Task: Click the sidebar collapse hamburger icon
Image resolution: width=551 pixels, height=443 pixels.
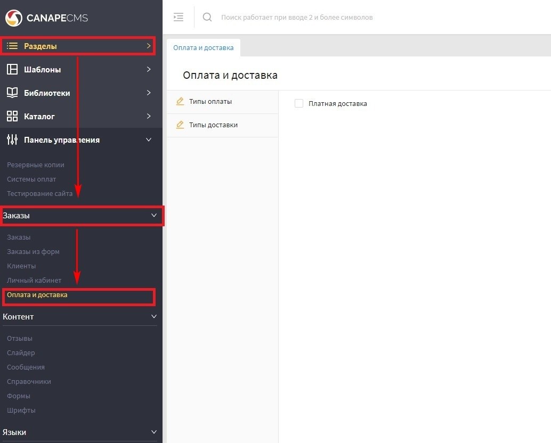Action: click(x=179, y=17)
